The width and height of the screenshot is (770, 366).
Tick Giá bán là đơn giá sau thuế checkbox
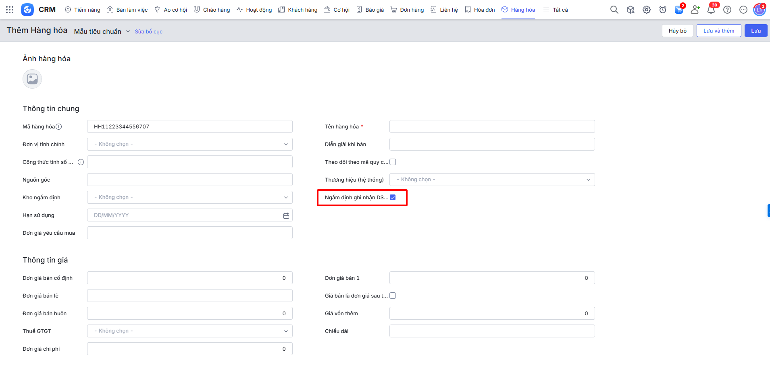click(393, 296)
